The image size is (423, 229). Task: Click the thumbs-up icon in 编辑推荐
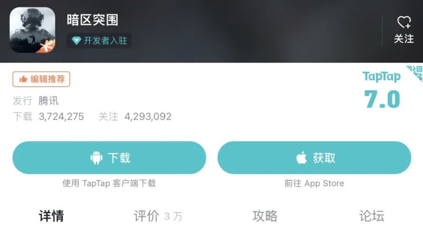[x=23, y=79]
